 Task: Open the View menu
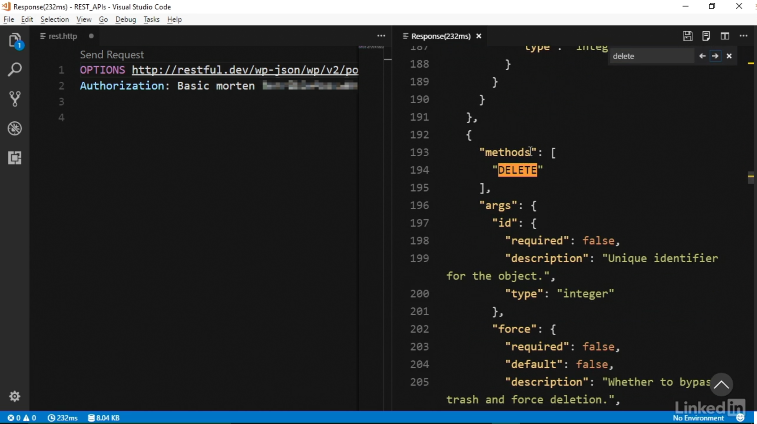(84, 19)
